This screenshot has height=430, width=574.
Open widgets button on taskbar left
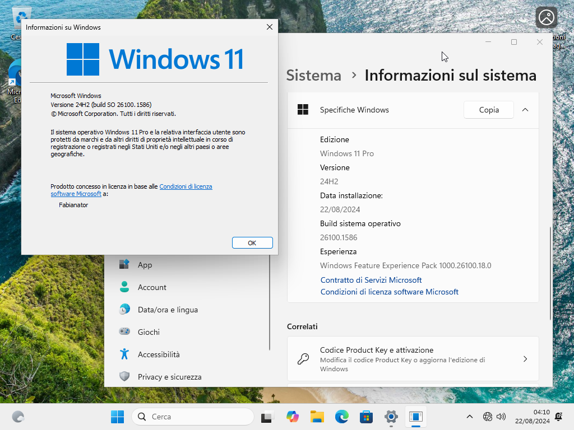point(18,417)
